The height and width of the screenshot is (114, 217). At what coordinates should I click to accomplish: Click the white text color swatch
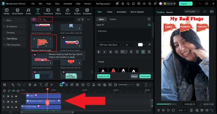[x=140, y=45]
